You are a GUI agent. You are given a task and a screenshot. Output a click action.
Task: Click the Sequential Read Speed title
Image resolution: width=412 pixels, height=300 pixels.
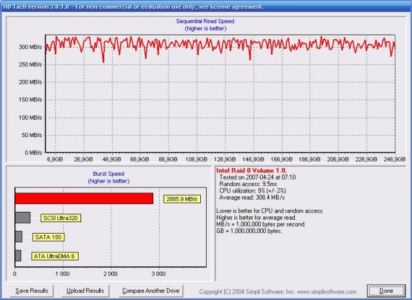[205, 21]
